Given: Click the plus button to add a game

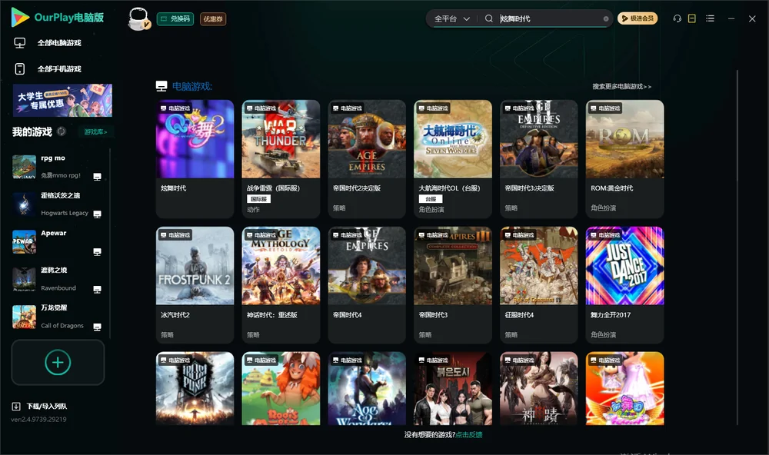Looking at the screenshot, I should point(58,362).
